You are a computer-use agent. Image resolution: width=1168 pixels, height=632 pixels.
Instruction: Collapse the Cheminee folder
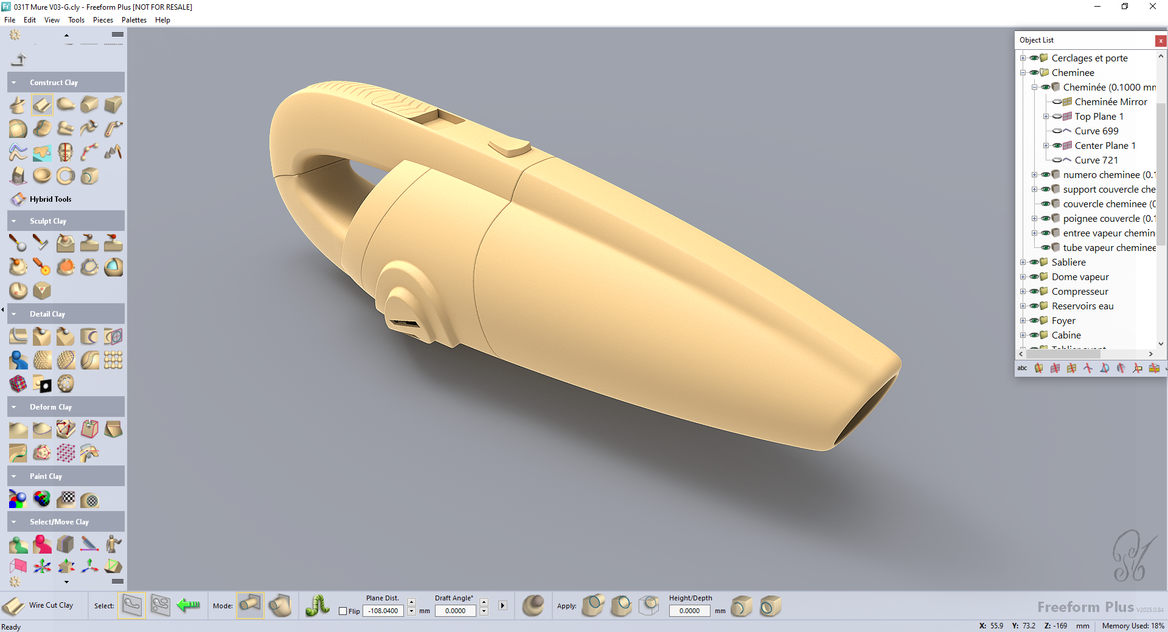click(1023, 73)
